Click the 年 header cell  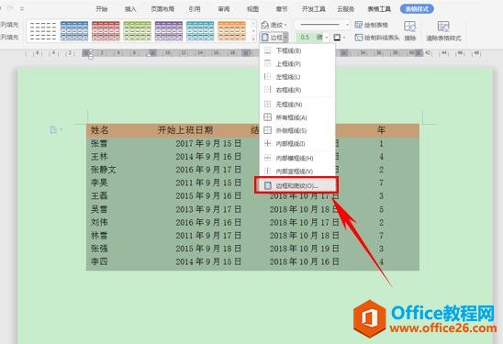(x=381, y=130)
